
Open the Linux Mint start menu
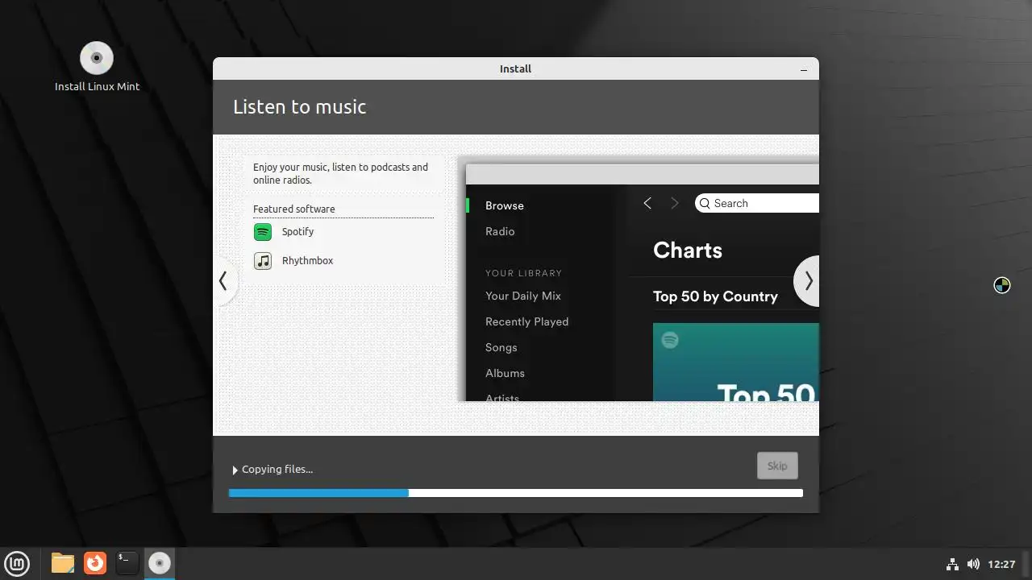pos(17,562)
